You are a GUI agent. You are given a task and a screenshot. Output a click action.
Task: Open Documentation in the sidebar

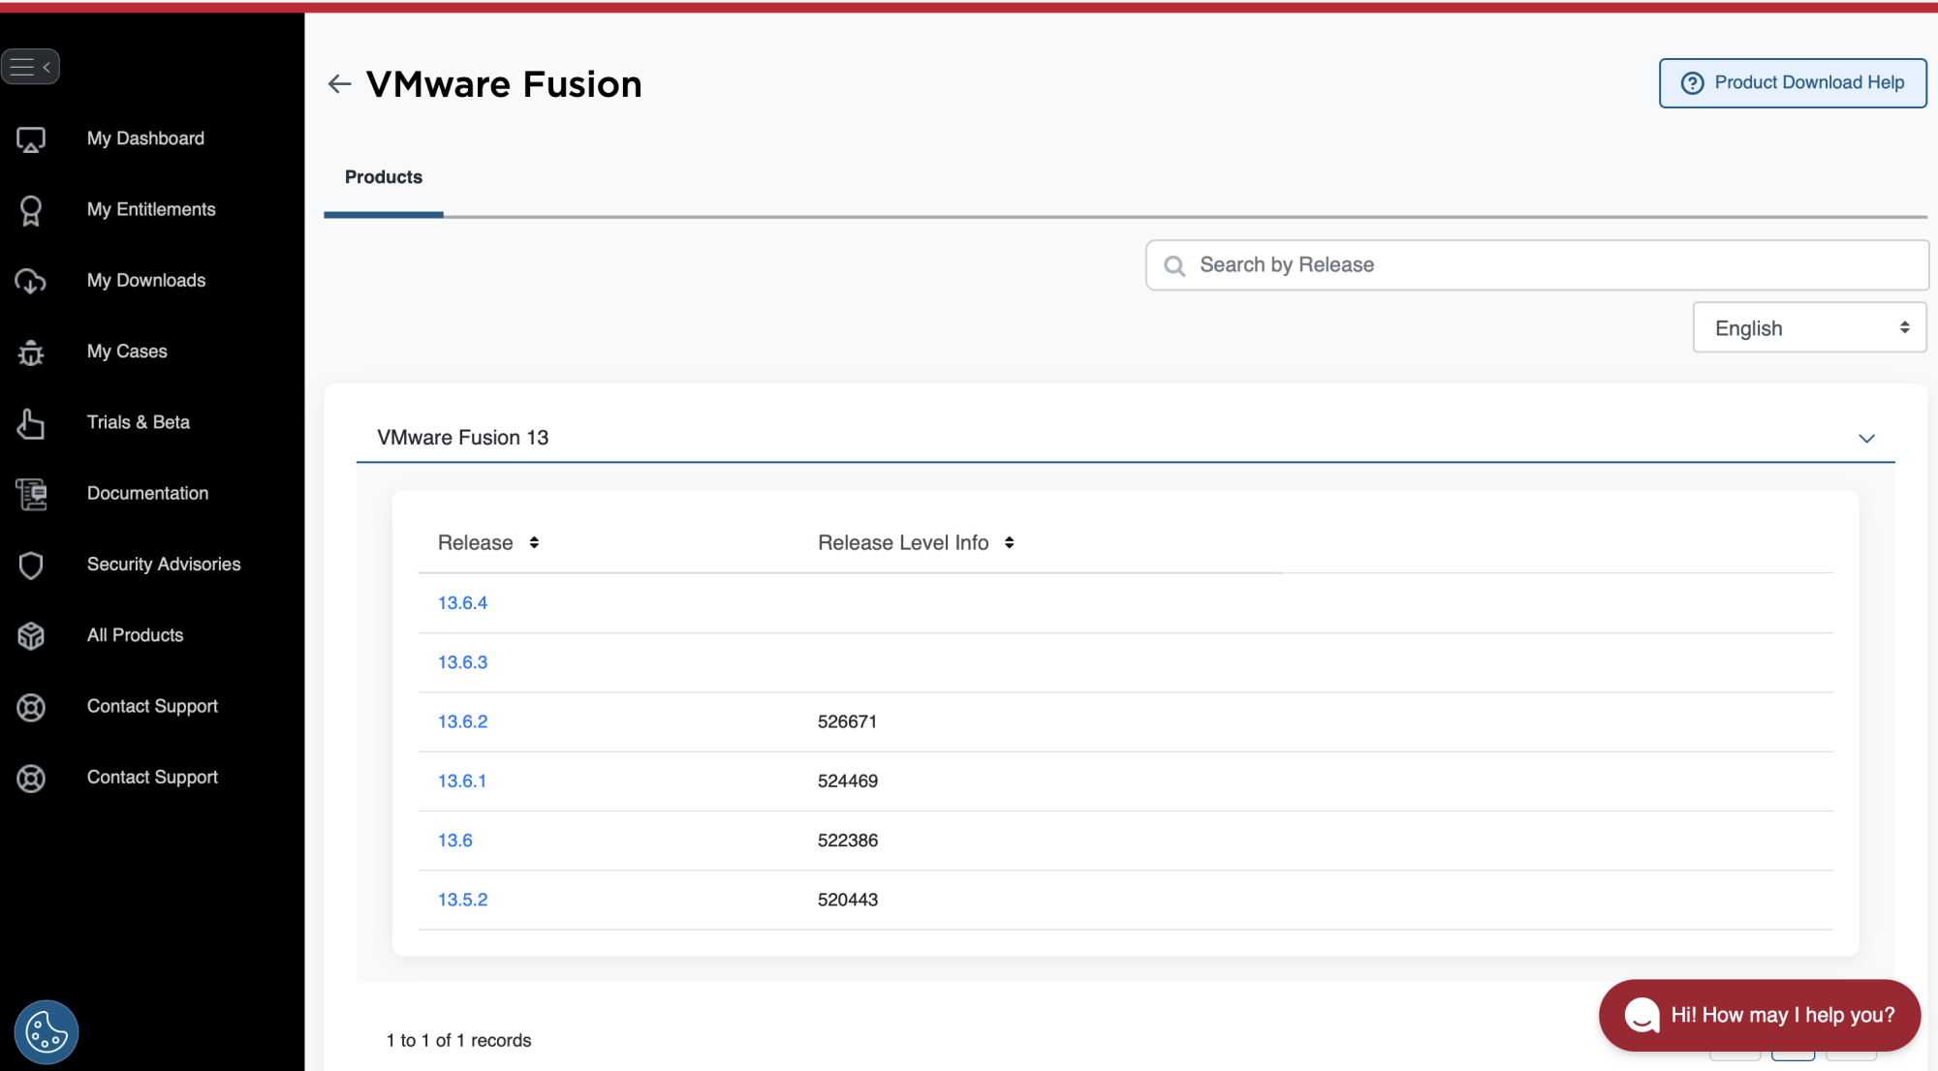147,494
